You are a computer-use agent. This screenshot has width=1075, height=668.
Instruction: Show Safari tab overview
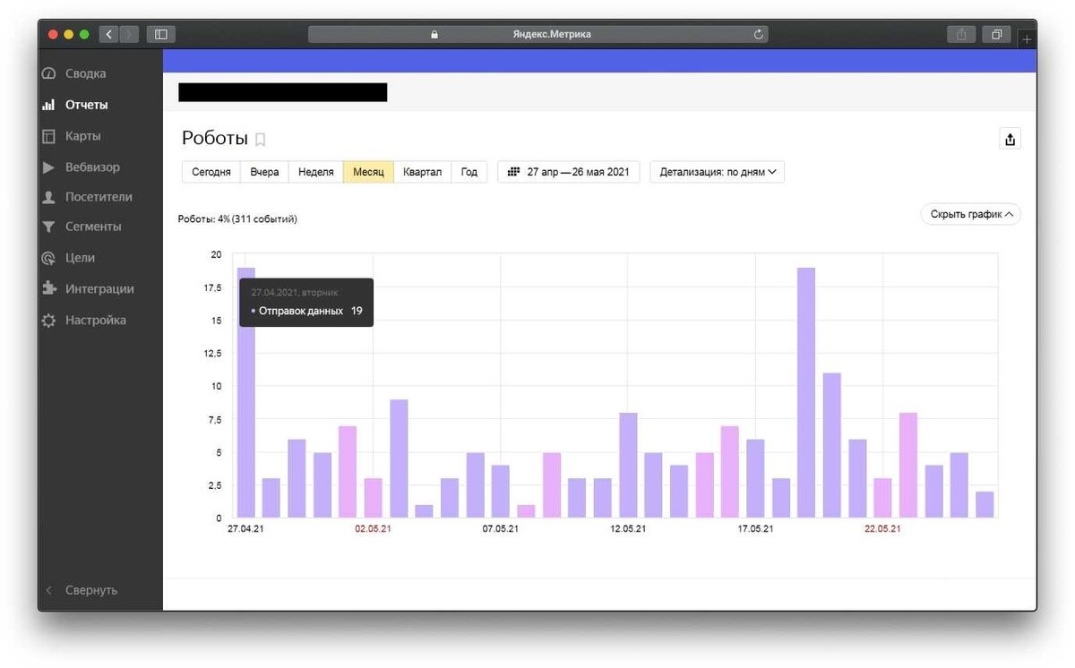[996, 34]
